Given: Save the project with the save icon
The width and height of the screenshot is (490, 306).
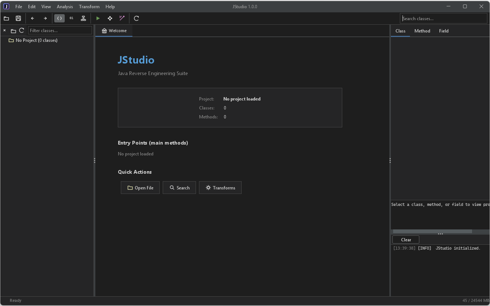Looking at the screenshot, I should [x=18, y=18].
